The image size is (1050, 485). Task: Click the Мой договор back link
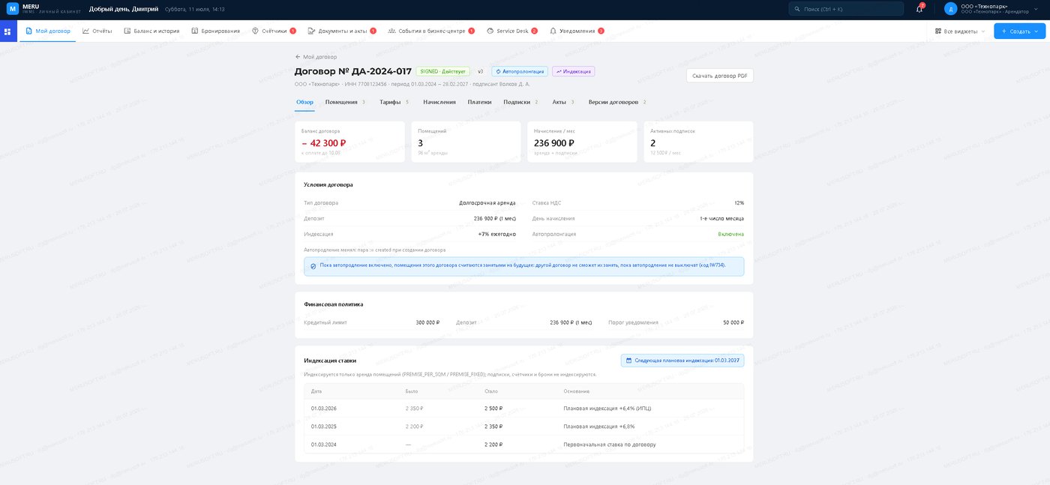[316, 56]
